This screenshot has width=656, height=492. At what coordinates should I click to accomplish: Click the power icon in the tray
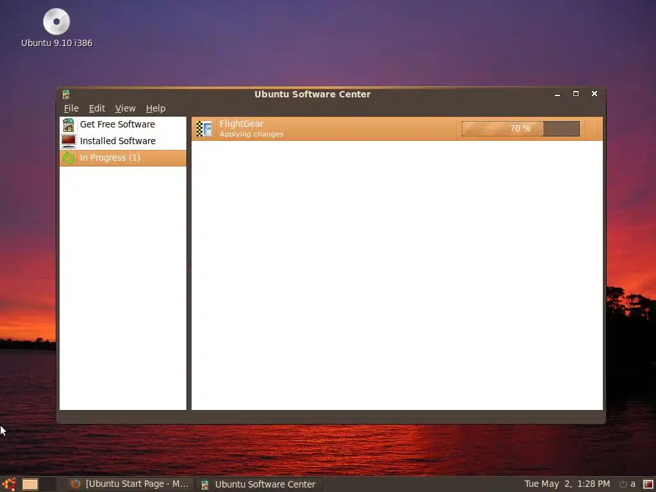pos(623,484)
